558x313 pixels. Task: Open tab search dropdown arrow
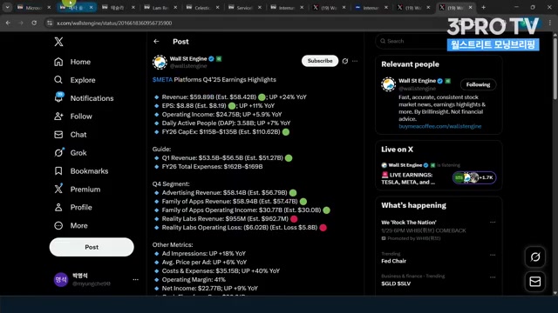tap(7, 7)
